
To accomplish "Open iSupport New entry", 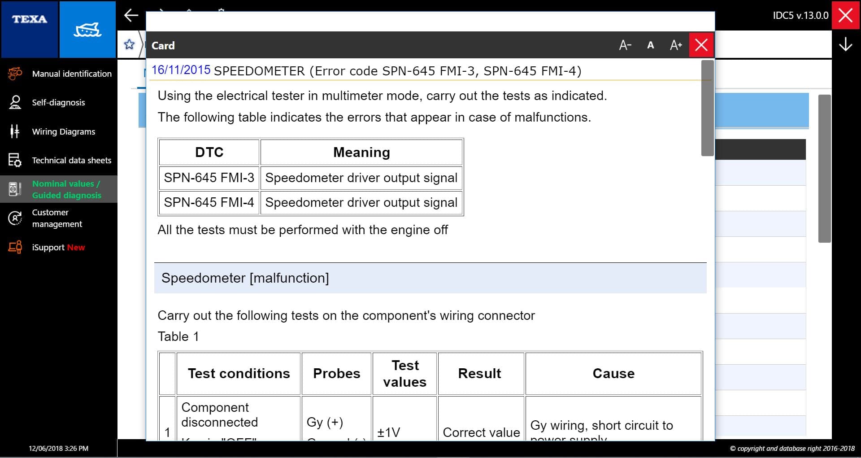I will click(58, 247).
